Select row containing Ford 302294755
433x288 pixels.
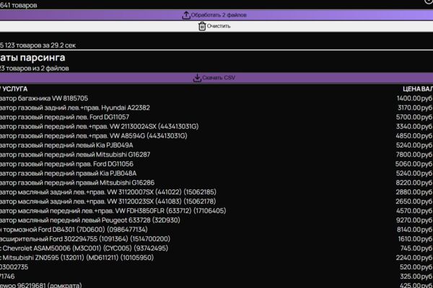pyautogui.click(x=216, y=239)
